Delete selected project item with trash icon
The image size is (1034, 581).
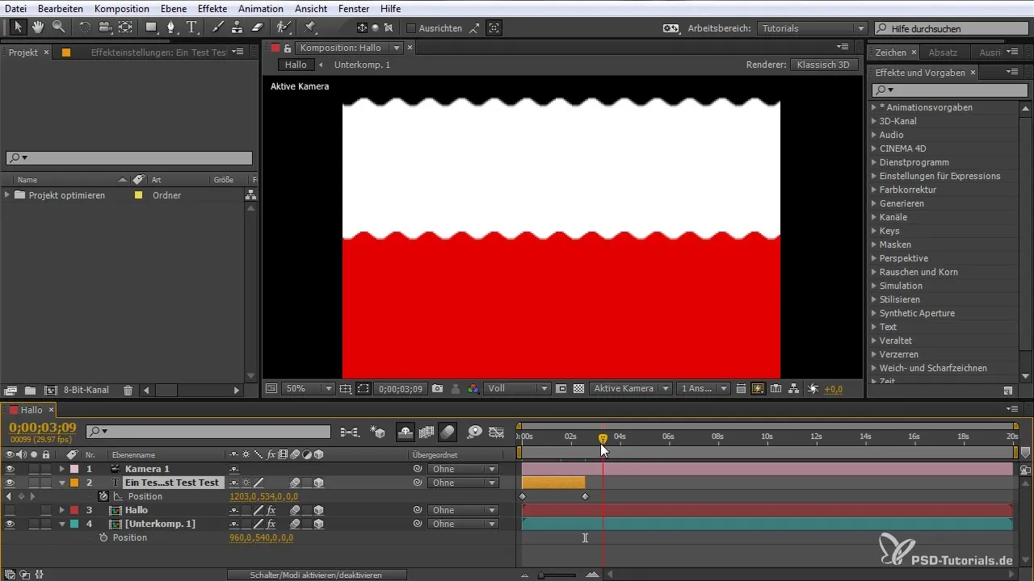tap(128, 391)
